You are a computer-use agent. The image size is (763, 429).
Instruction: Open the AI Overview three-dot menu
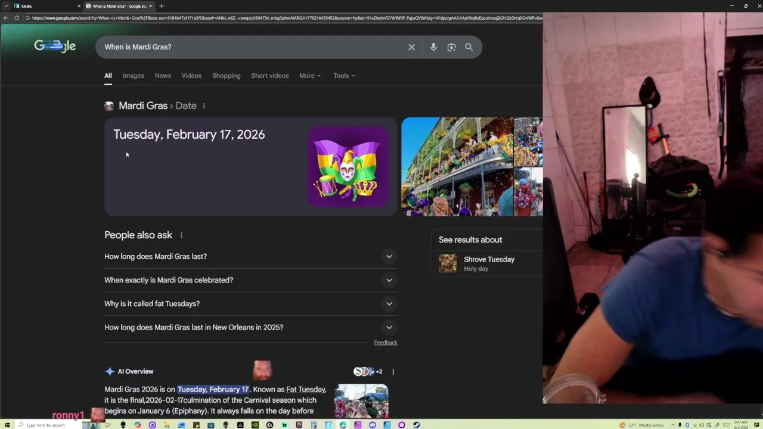click(x=393, y=372)
